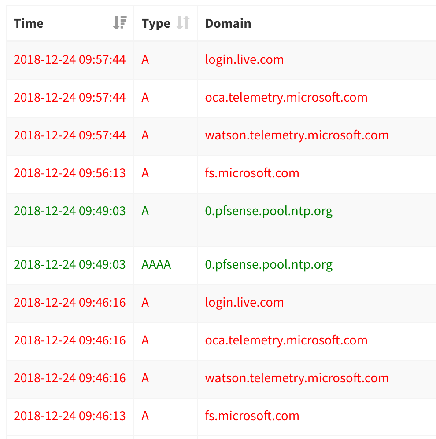Image resolution: width=436 pixels, height=439 pixels.
Task: Click timestamp in the AAAA pfsense row
Action: pos(70,264)
